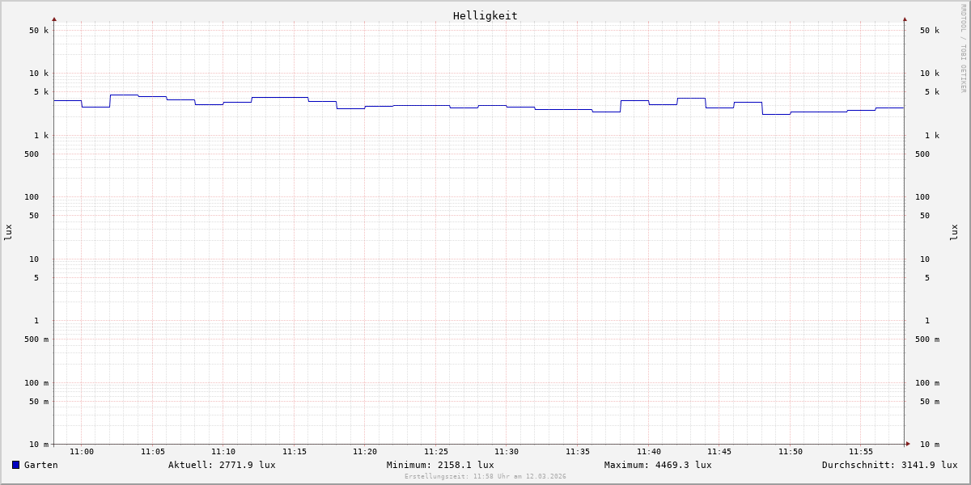Click the left-axis 10 k scale label
Image resolution: width=971 pixels, height=485 pixels.
(x=39, y=74)
